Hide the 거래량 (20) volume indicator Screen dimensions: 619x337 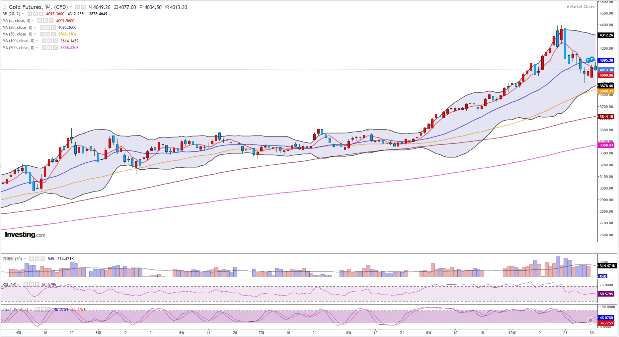(32, 259)
